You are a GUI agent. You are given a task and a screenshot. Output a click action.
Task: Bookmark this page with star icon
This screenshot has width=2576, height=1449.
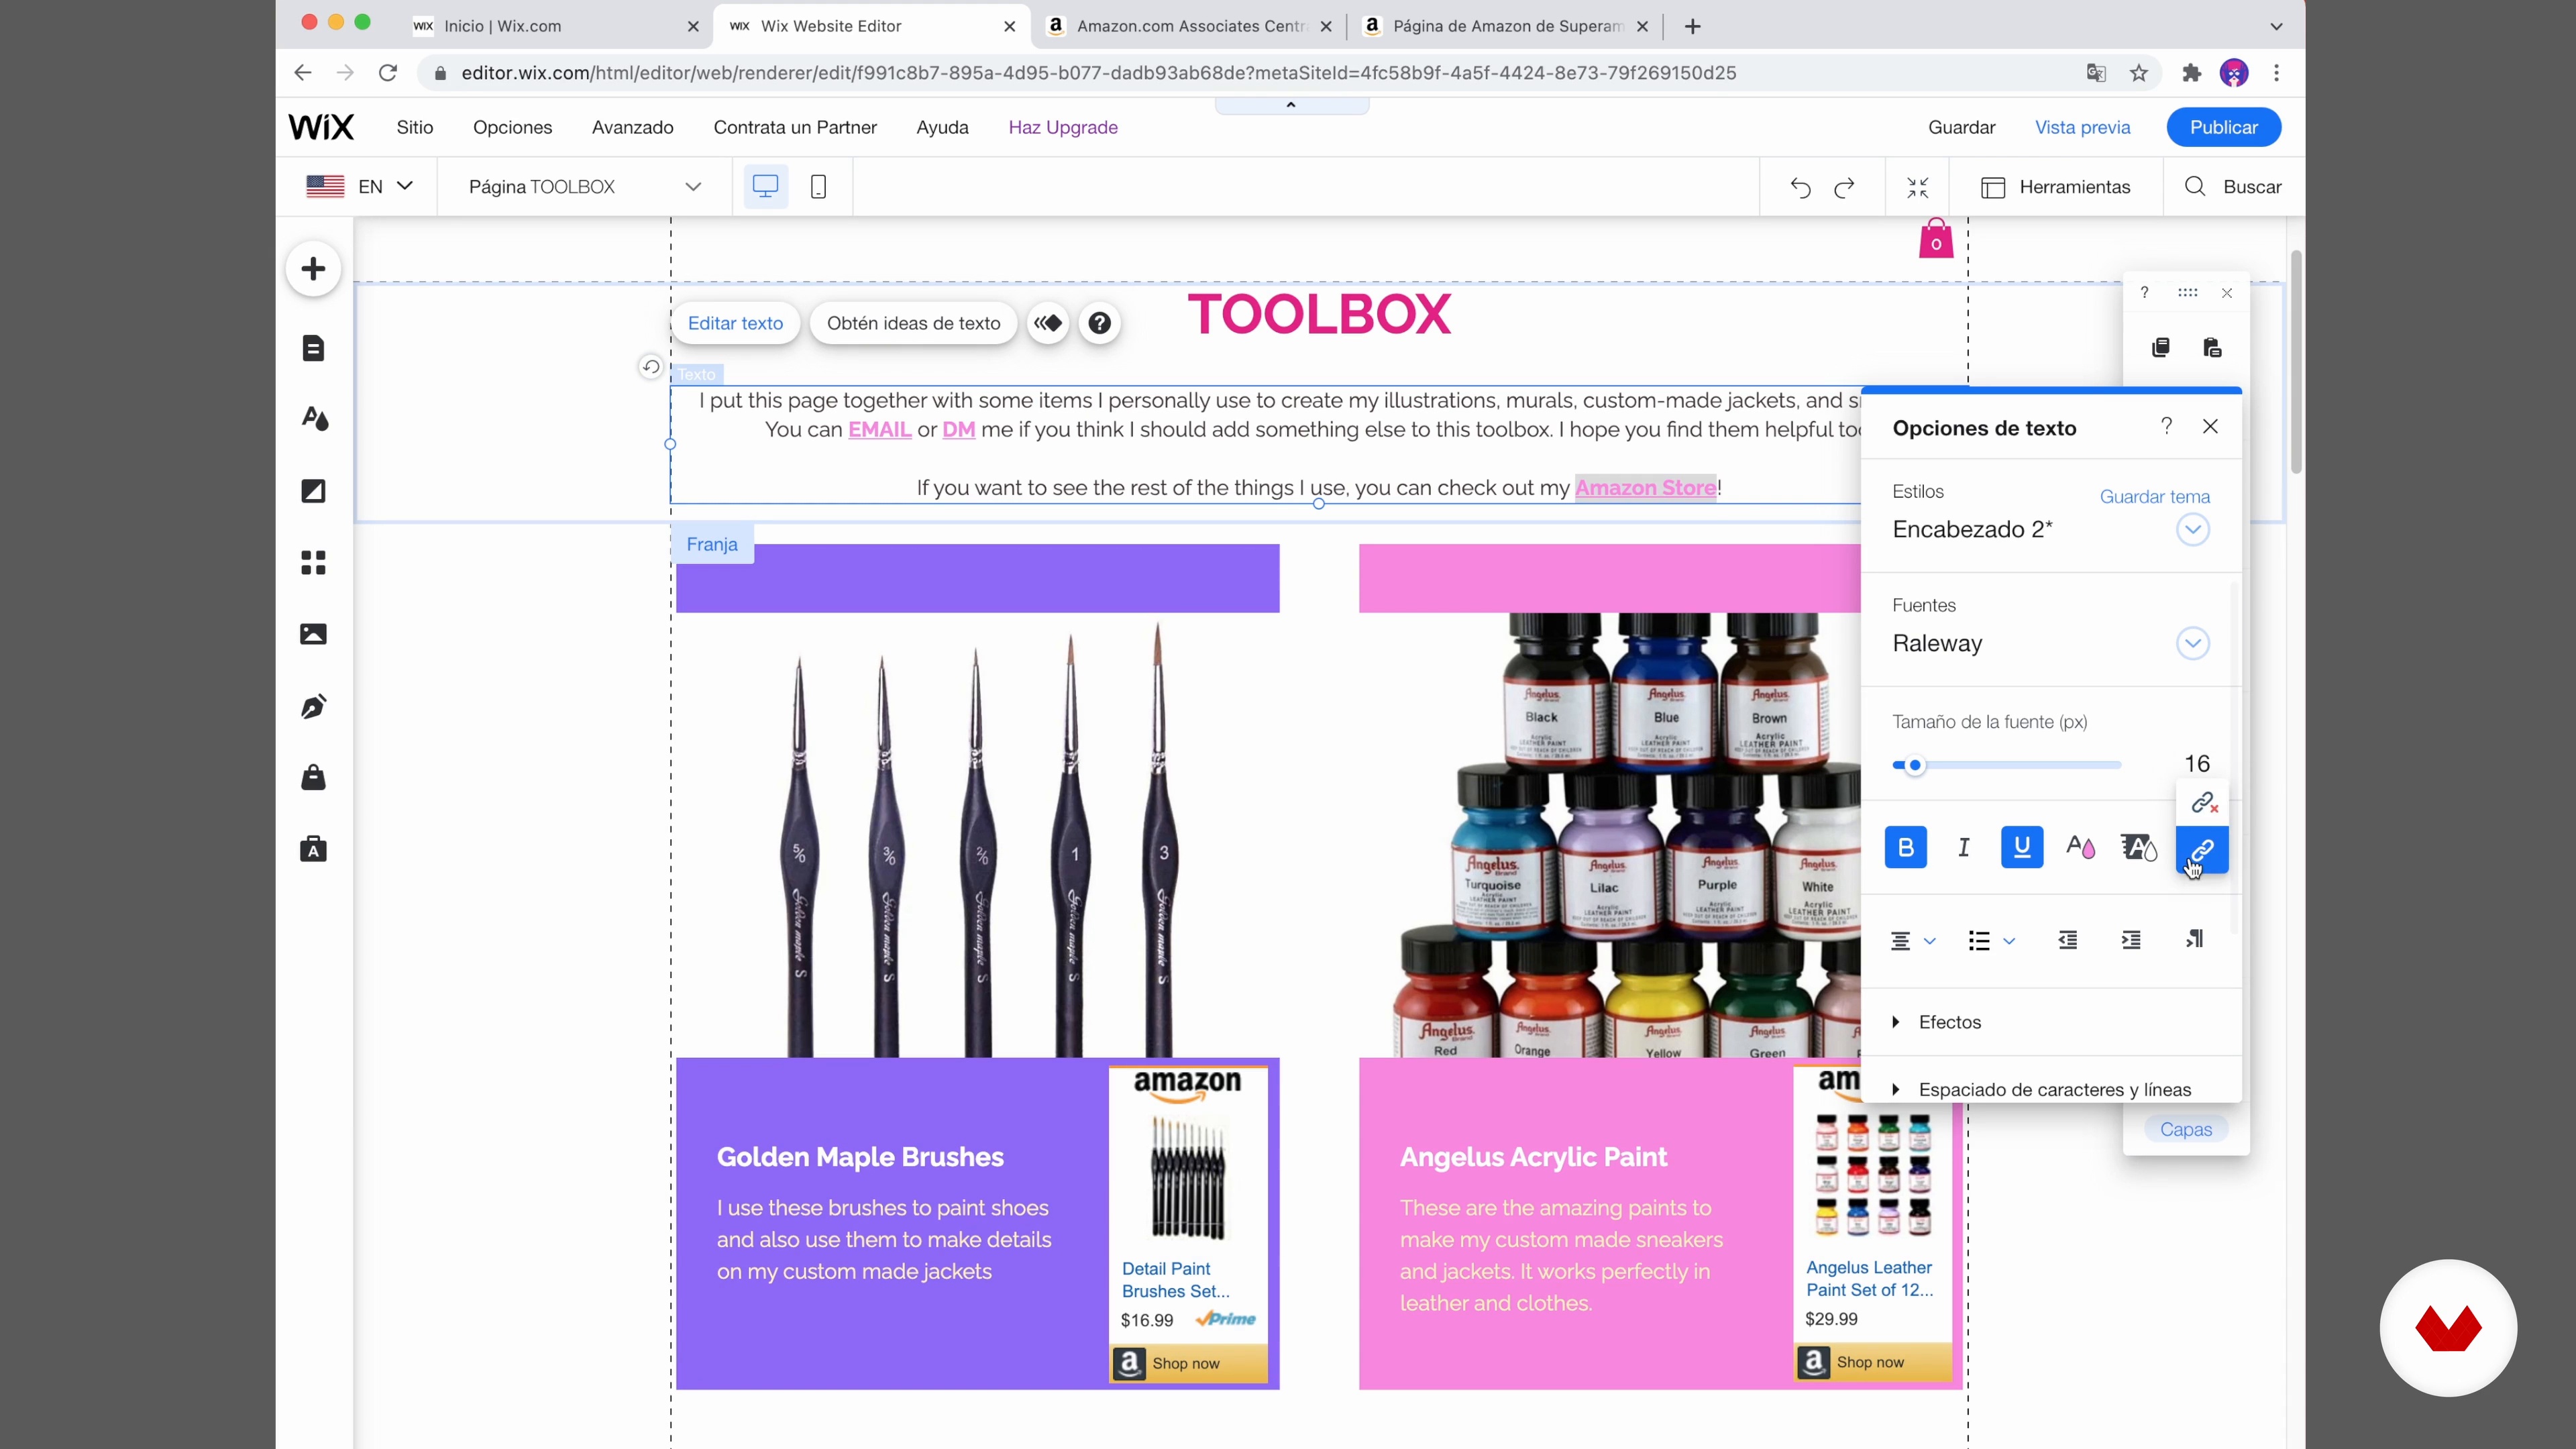pos(2139,73)
